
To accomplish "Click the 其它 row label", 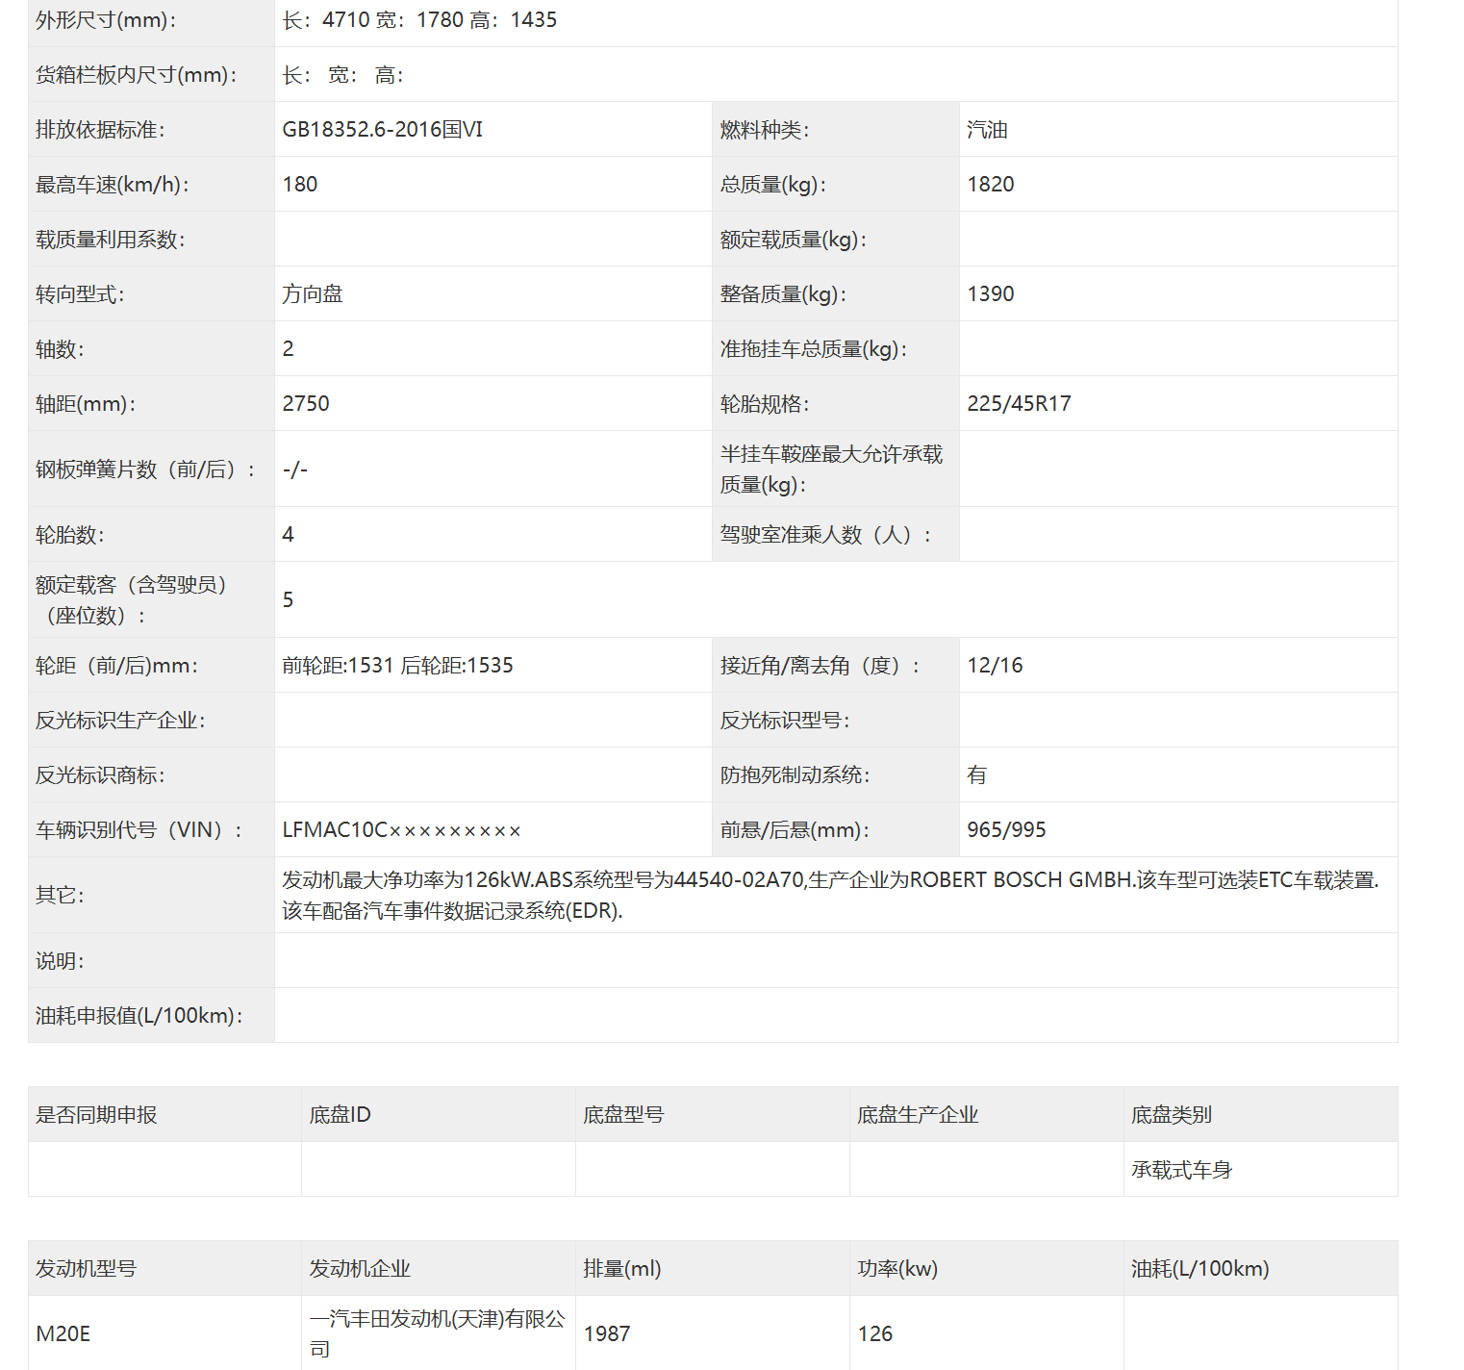I will click(60, 895).
